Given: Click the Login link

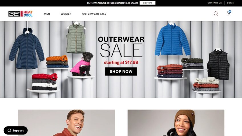Looking at the screenshot, I should coord(231,3).
